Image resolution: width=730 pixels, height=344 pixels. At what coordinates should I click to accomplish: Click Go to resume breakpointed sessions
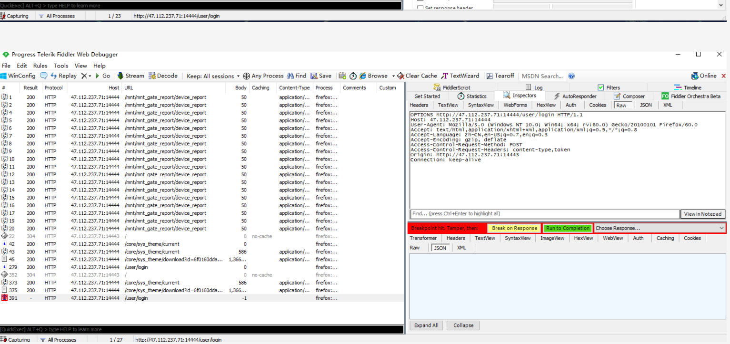pos(103,76)
